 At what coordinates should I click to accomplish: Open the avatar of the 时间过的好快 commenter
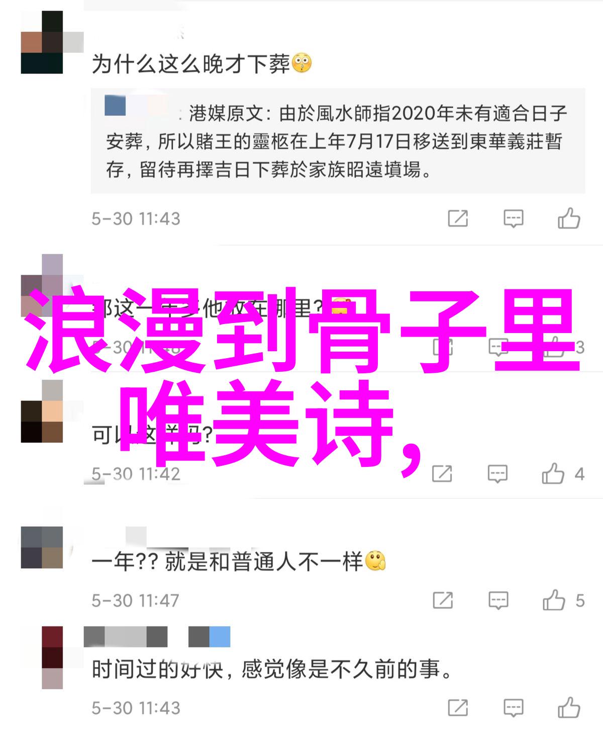pyautogui.click(x=52, y=658)
